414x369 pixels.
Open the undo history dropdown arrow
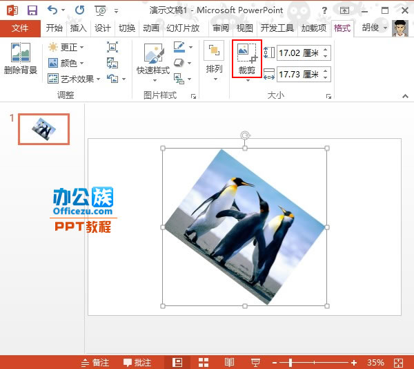coord(63,10)
